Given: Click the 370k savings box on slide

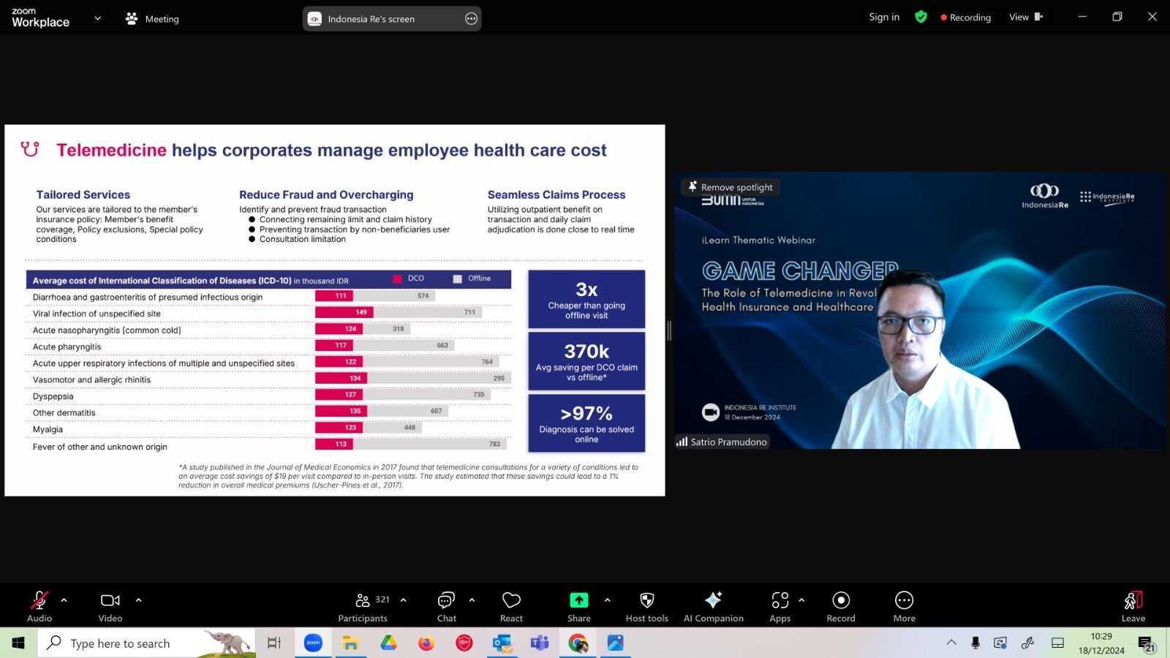Looking at the screenshot, I should tap(586, 361).
